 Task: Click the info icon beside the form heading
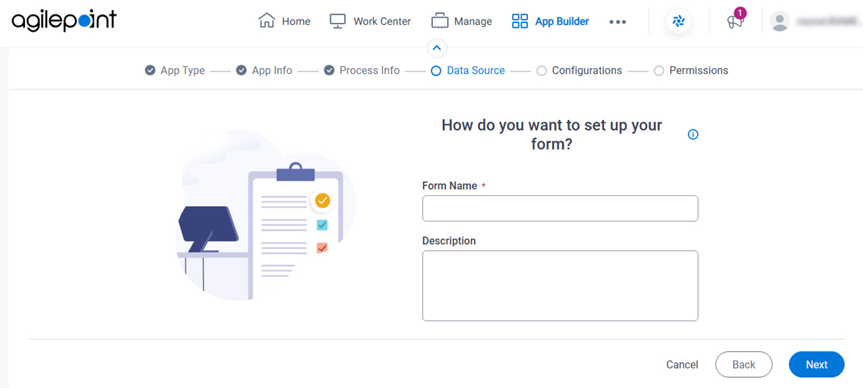click(x=693, y=135)
